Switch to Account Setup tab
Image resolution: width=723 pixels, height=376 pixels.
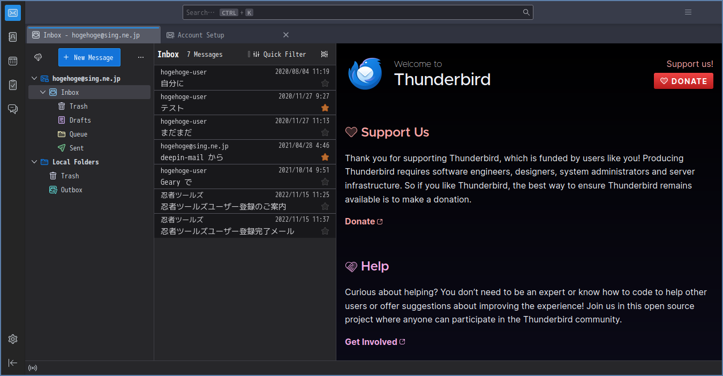coord(228,35)
